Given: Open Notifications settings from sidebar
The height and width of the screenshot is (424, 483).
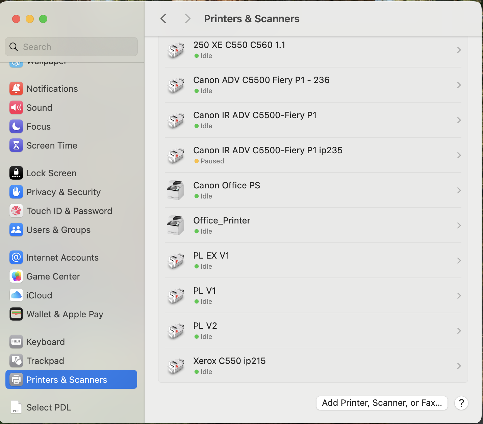Looking at the screenshot, I should (x=52, y=88).
